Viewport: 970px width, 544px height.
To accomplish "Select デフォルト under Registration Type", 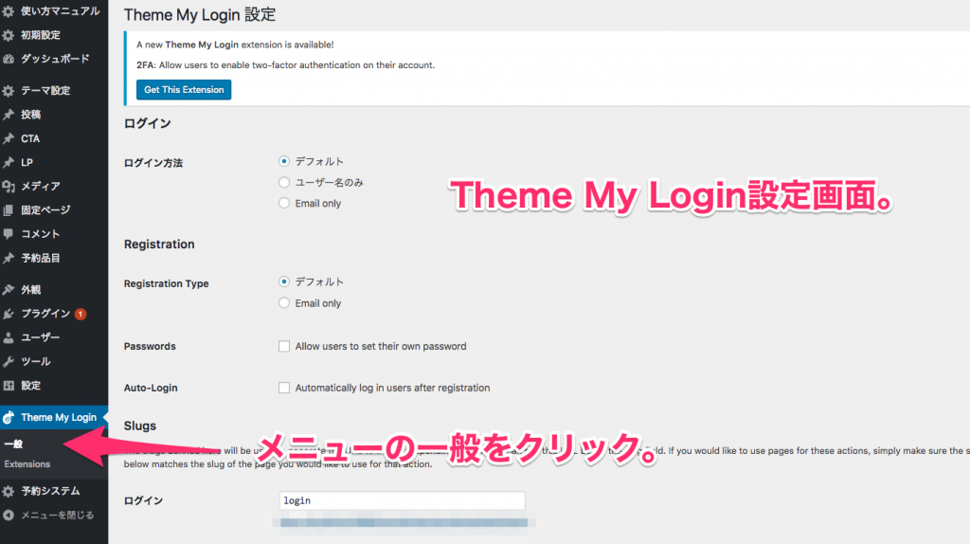I will pyautogui.click(x=284, y=281).
